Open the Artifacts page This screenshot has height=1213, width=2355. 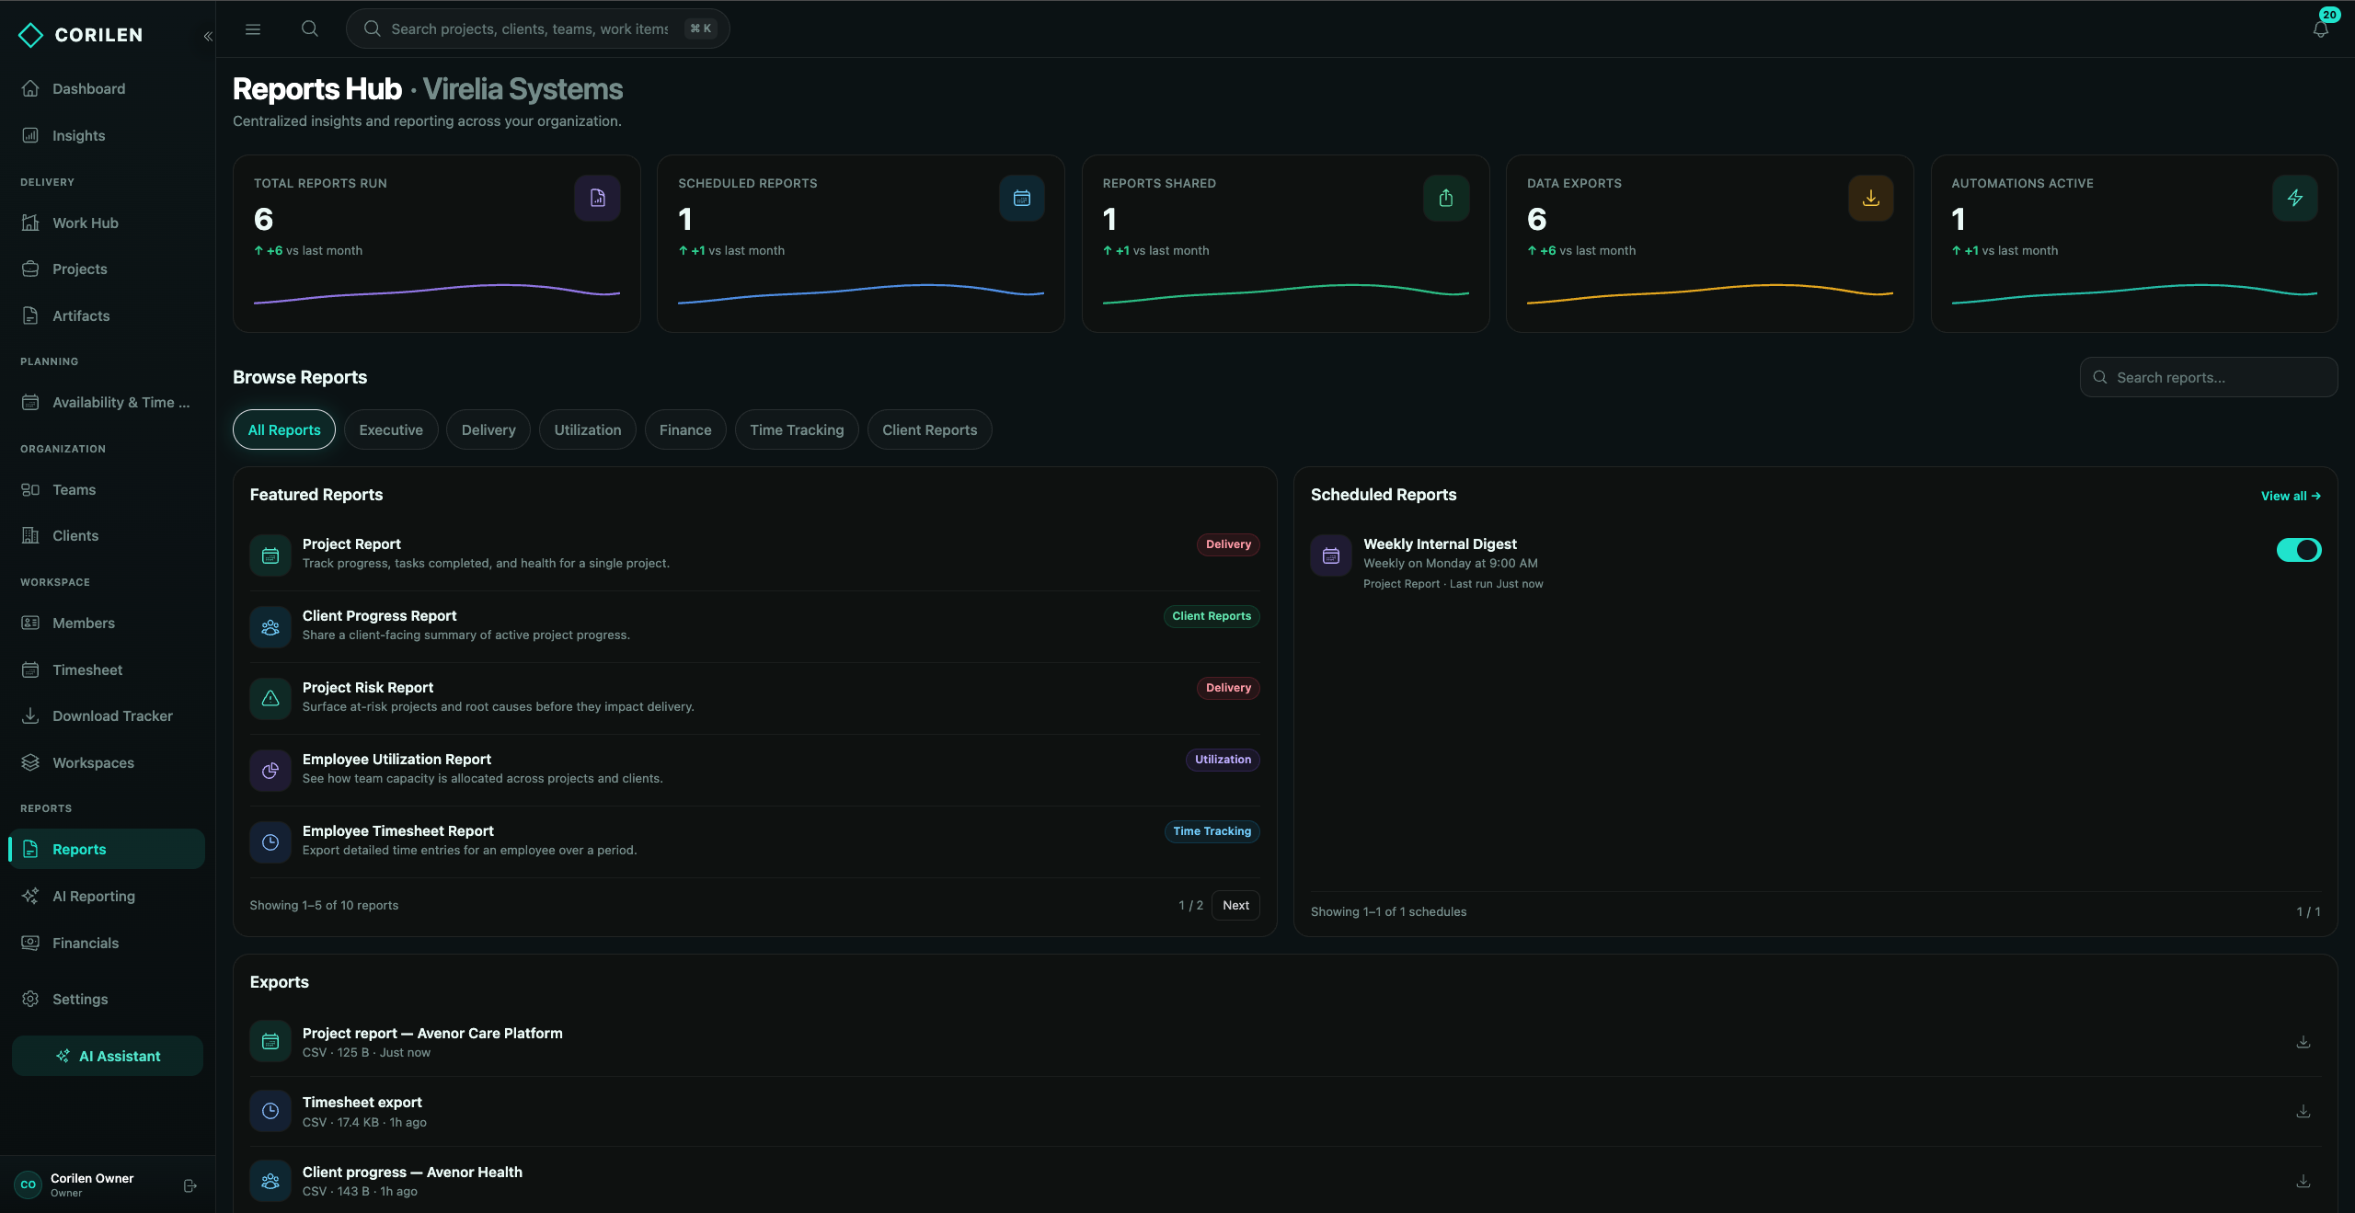pyautogui.click(x=107, y=315)
